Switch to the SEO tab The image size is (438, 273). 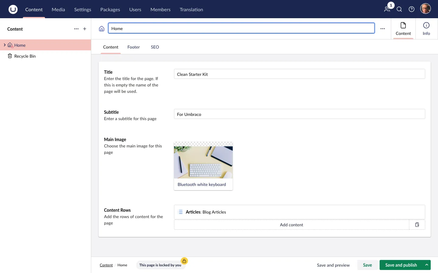pyautogui.click(x=155, y=47)
